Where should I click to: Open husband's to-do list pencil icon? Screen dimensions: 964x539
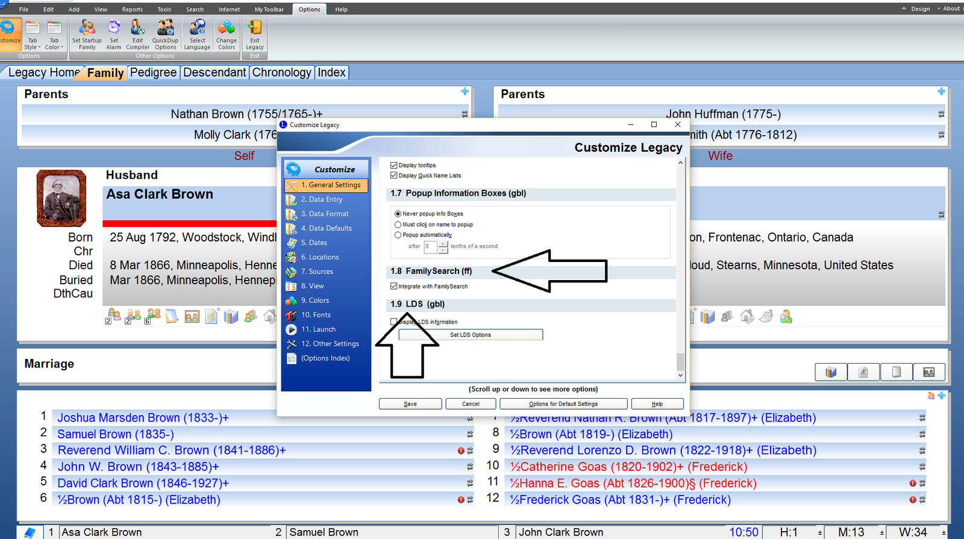(211, 316)
